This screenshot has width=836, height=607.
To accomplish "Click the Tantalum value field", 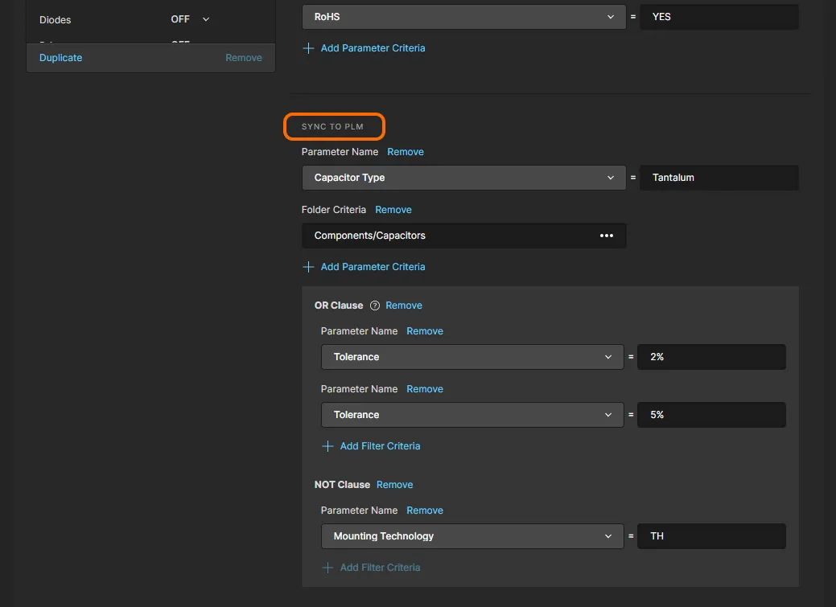I will (719, 178).
